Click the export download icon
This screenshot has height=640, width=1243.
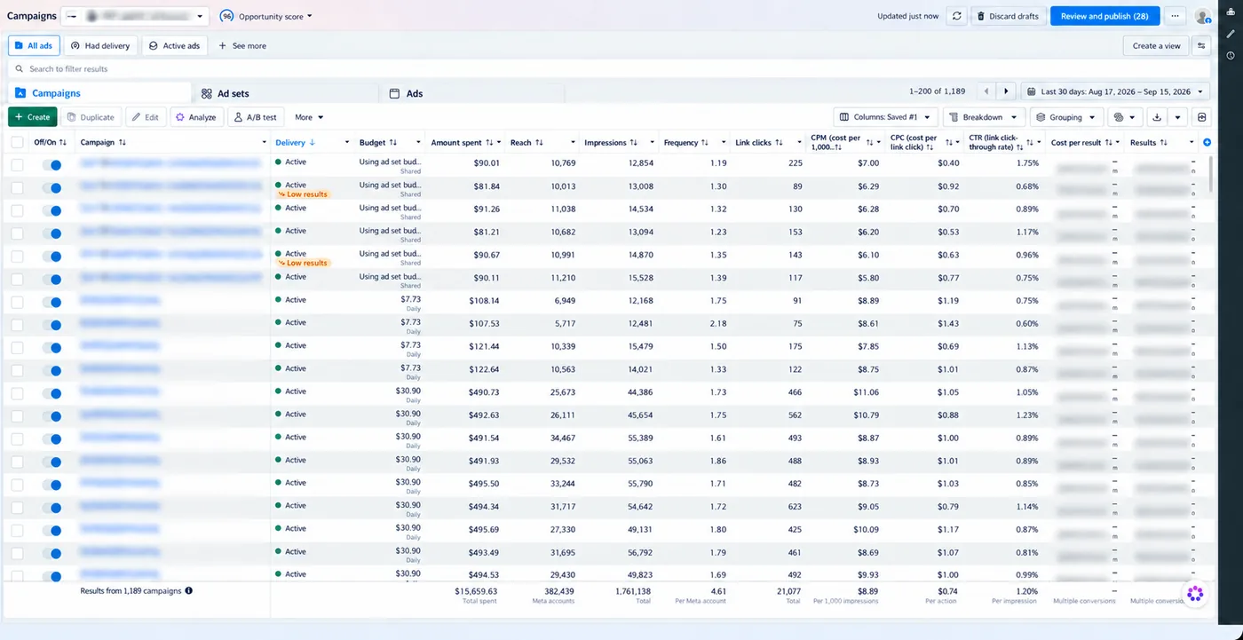tap(1157, 117)
